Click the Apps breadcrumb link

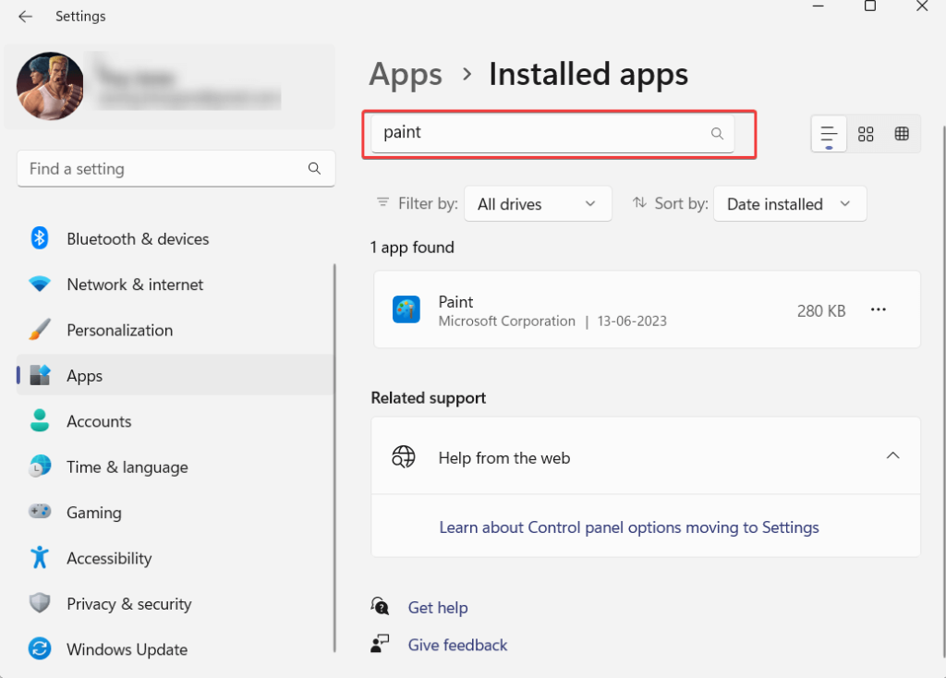click(x=406, y=75)
